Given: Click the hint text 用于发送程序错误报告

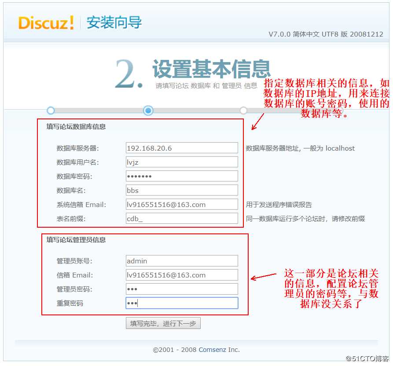Looking at the screenshot, I should pos(279,205).
